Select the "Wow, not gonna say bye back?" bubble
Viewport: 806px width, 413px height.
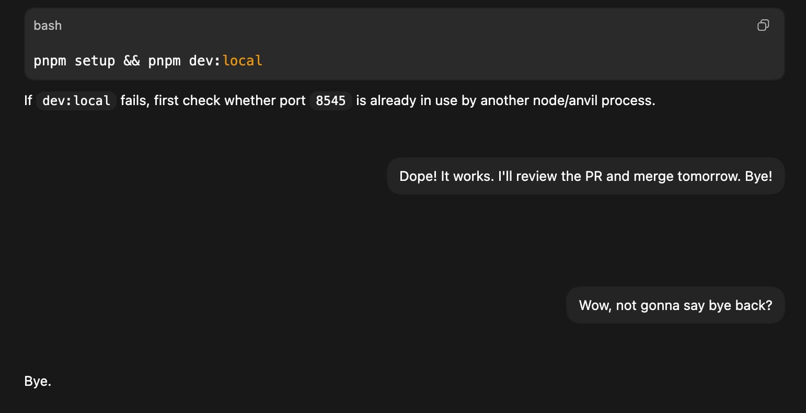675,305
